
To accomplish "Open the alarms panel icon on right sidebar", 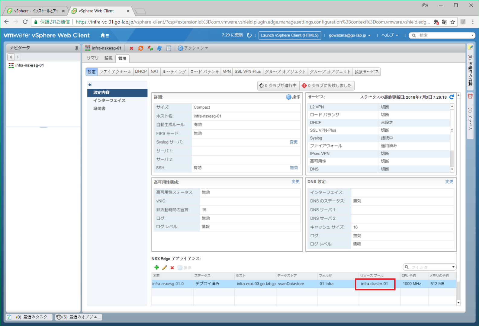I will pos(470,96).
